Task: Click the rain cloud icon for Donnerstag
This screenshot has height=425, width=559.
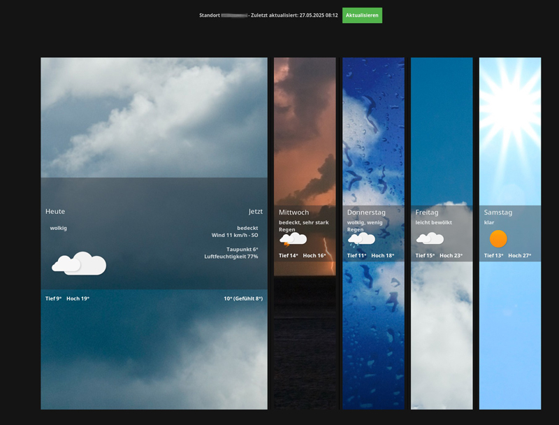Action: pos(361,240)
